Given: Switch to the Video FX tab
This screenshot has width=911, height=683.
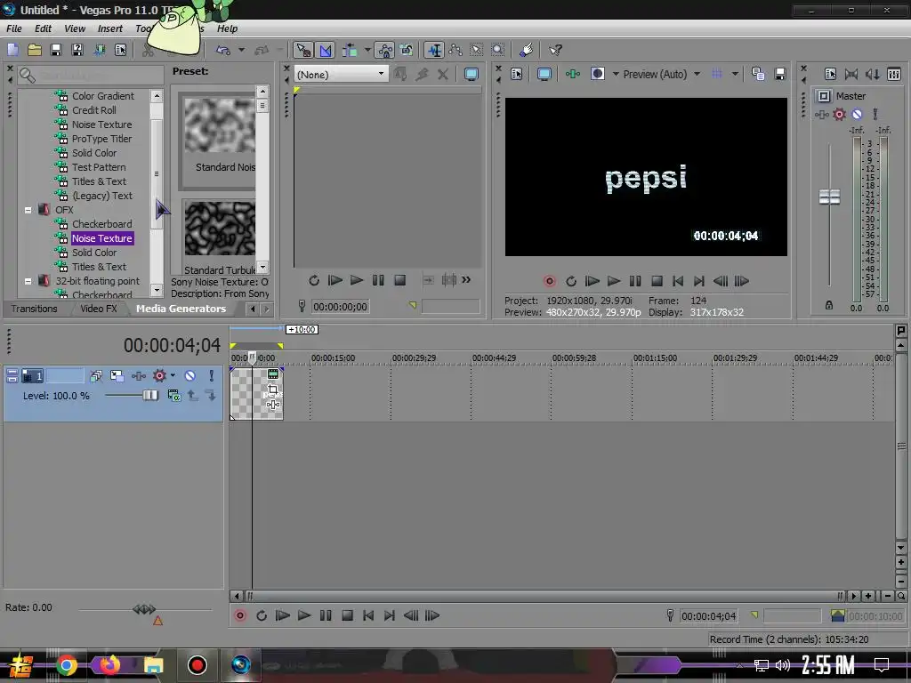Looking at the screenshot, I should click(99, 309).
